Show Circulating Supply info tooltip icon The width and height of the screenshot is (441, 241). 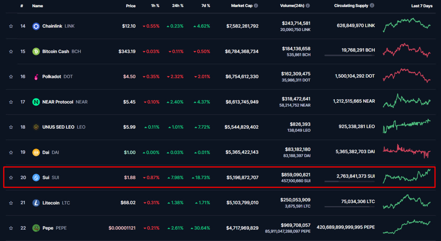pyautogui.click(x=372, y=6)
